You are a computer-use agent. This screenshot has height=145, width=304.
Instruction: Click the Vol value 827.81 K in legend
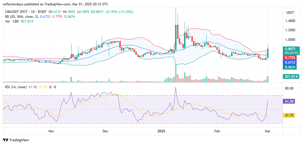click(x=27, y=21)
